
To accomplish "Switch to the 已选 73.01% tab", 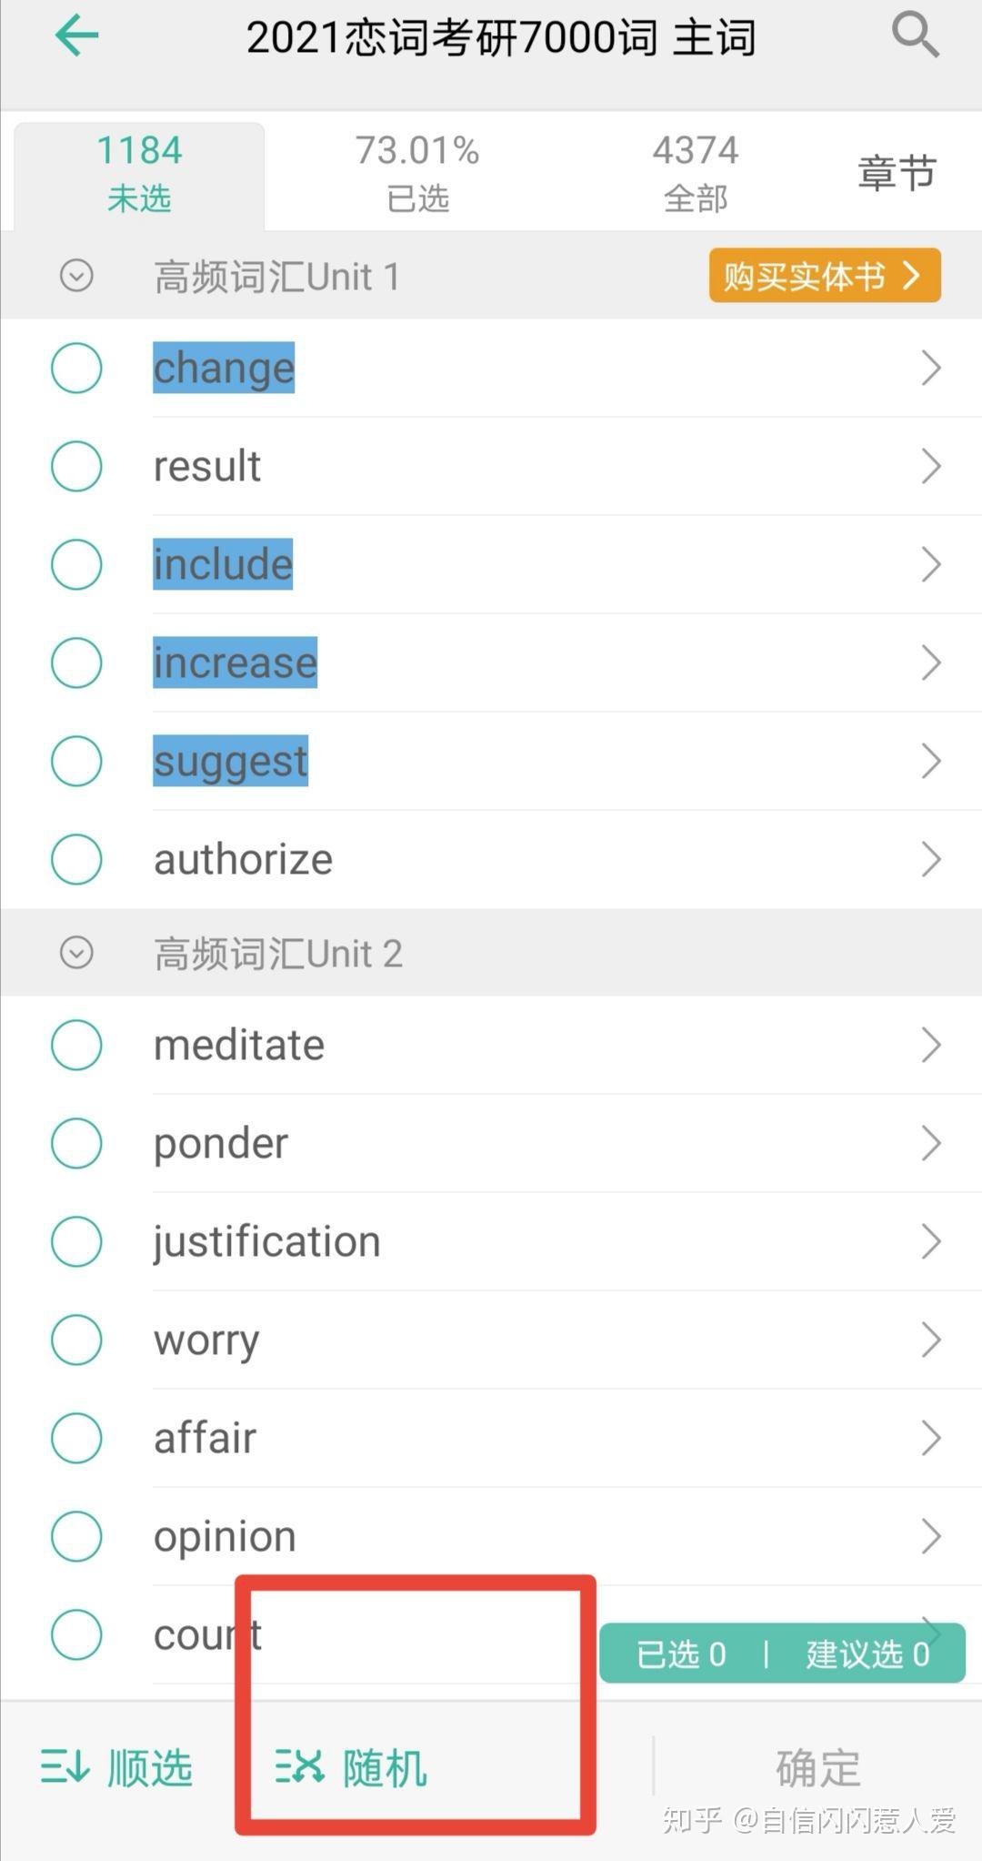I will coord(417,173).
